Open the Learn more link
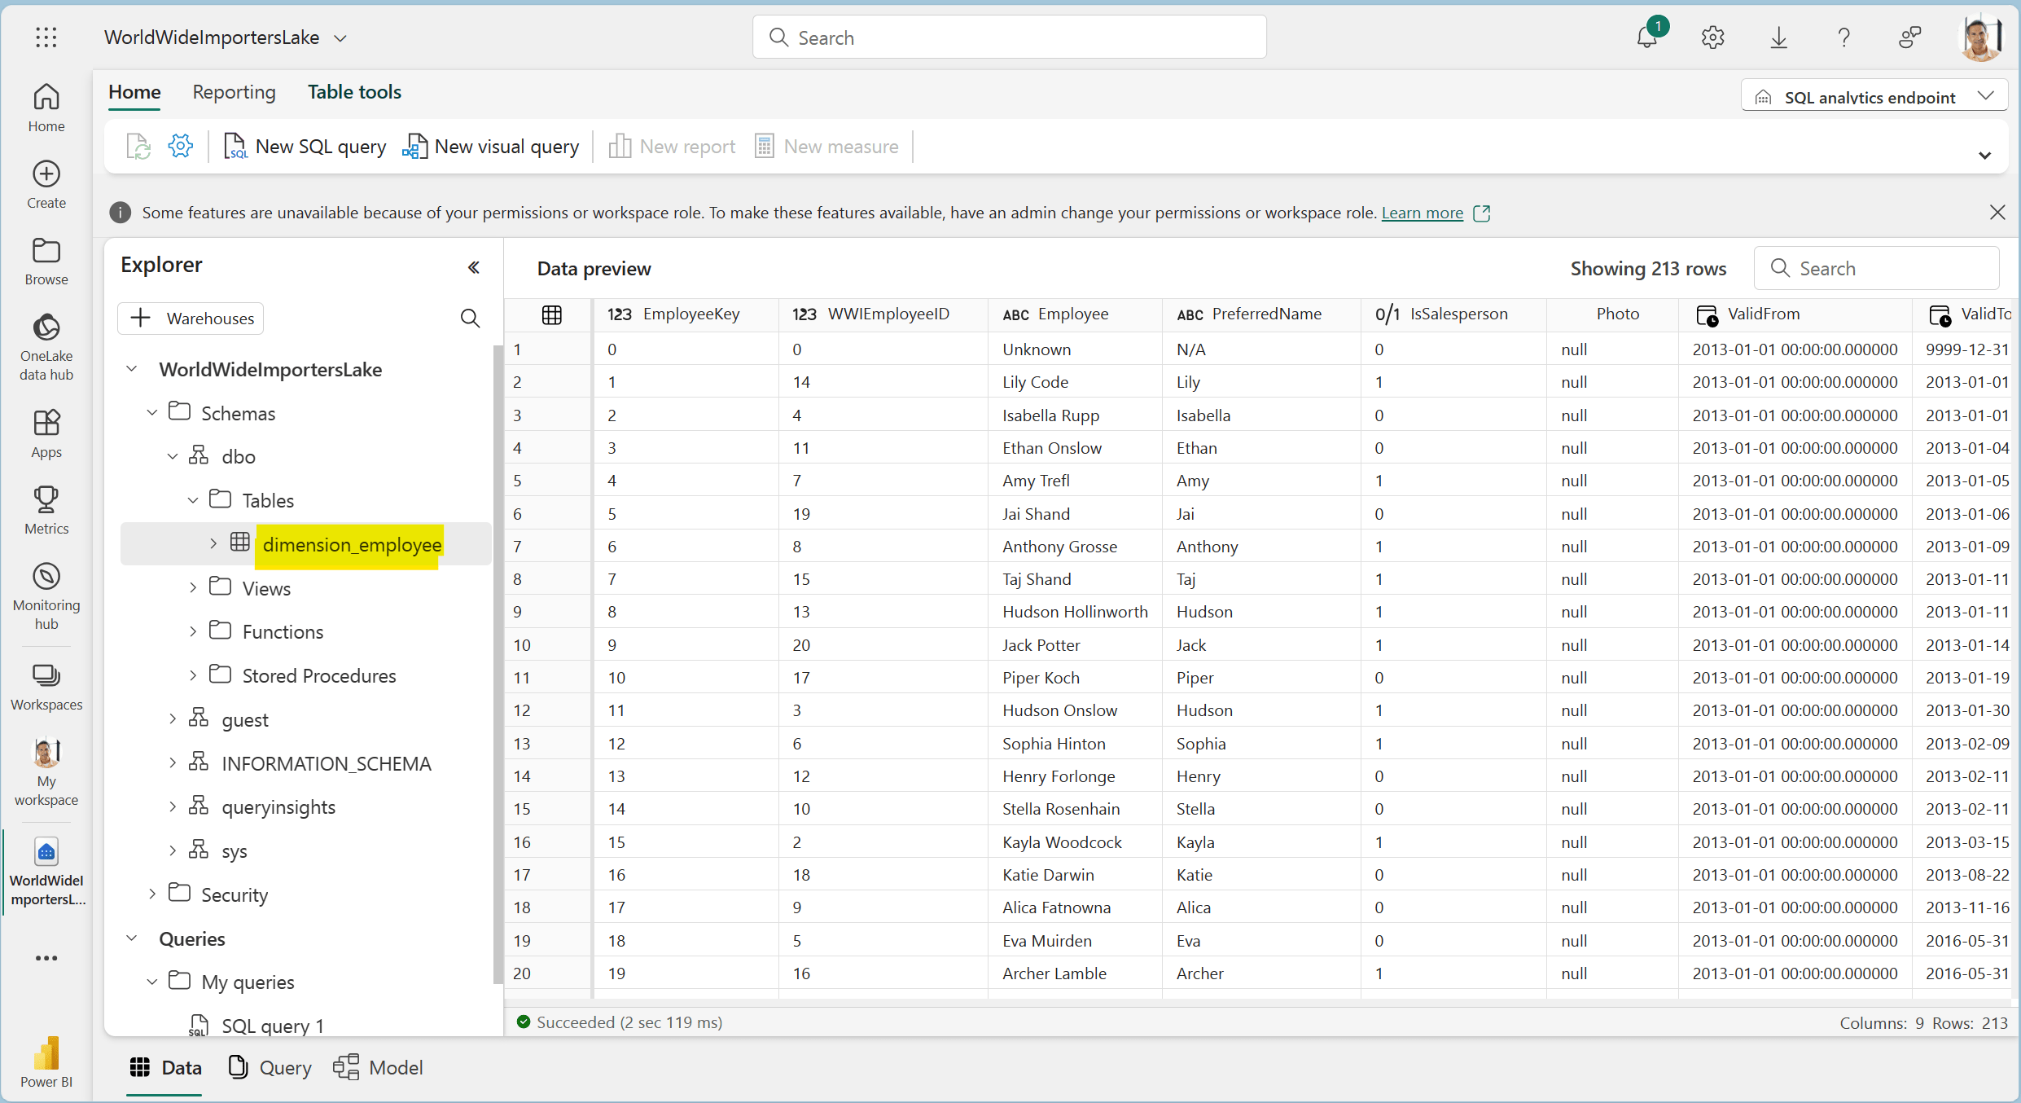Image resolution: width=2021 pixels, height=1103 pixels. [1422, 213]
